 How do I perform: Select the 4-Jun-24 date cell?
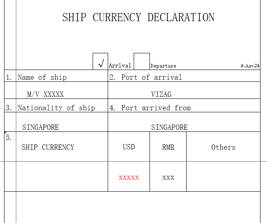[250, 66]
